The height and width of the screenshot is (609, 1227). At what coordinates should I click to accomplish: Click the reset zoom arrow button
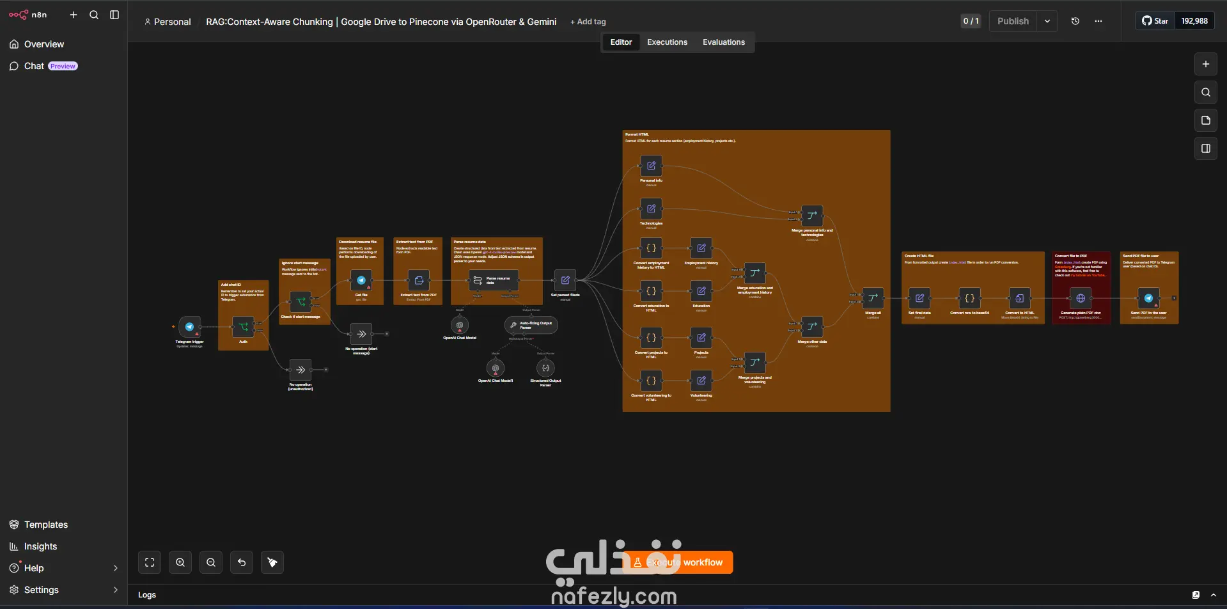pos(242,562)
